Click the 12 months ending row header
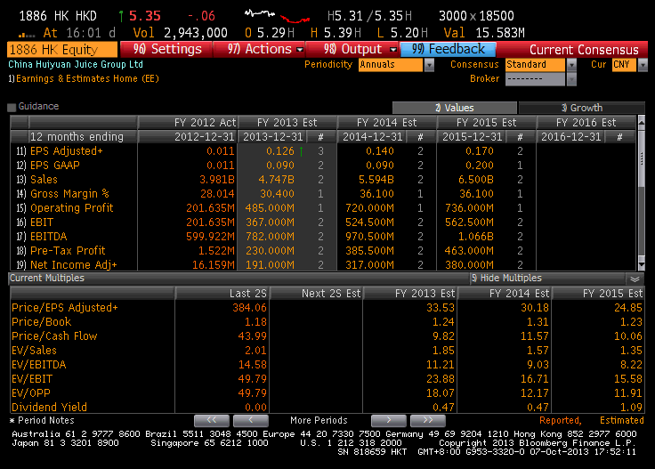The width and height of the screenshot is (655, 469). point(77,137)
